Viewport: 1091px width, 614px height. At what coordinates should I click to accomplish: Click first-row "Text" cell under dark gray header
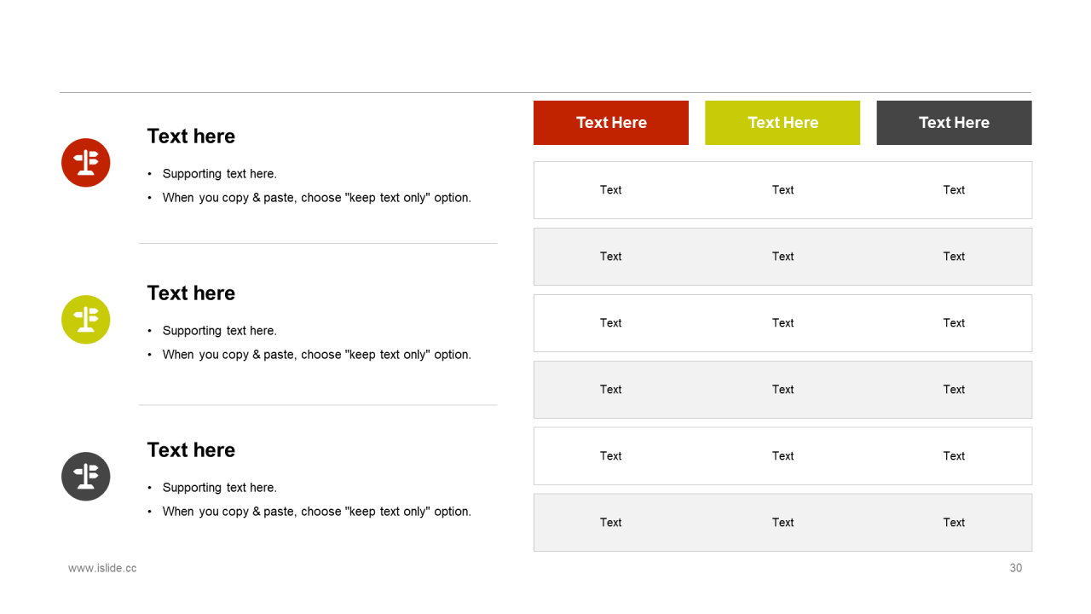[x=954, y=190]
